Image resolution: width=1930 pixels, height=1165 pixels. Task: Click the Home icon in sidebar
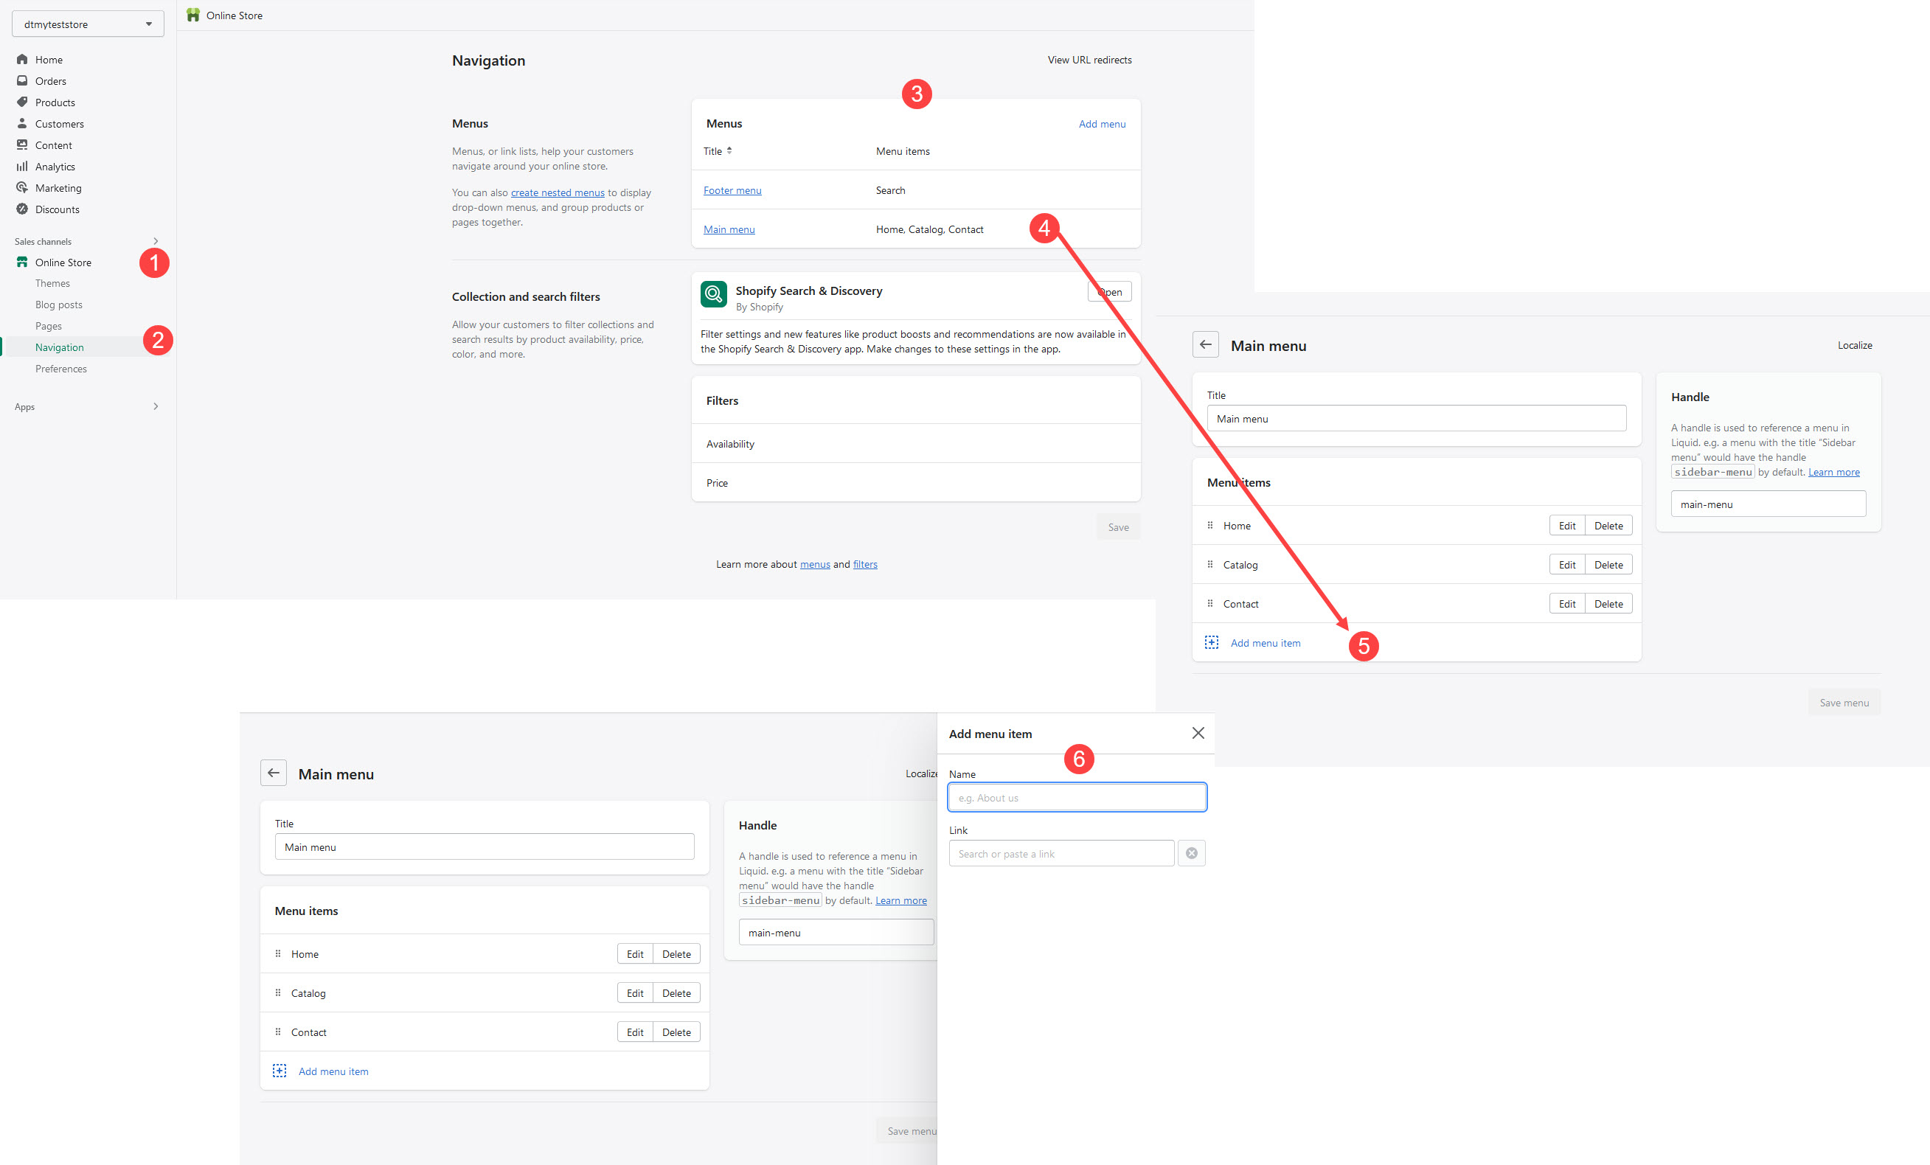22,60
